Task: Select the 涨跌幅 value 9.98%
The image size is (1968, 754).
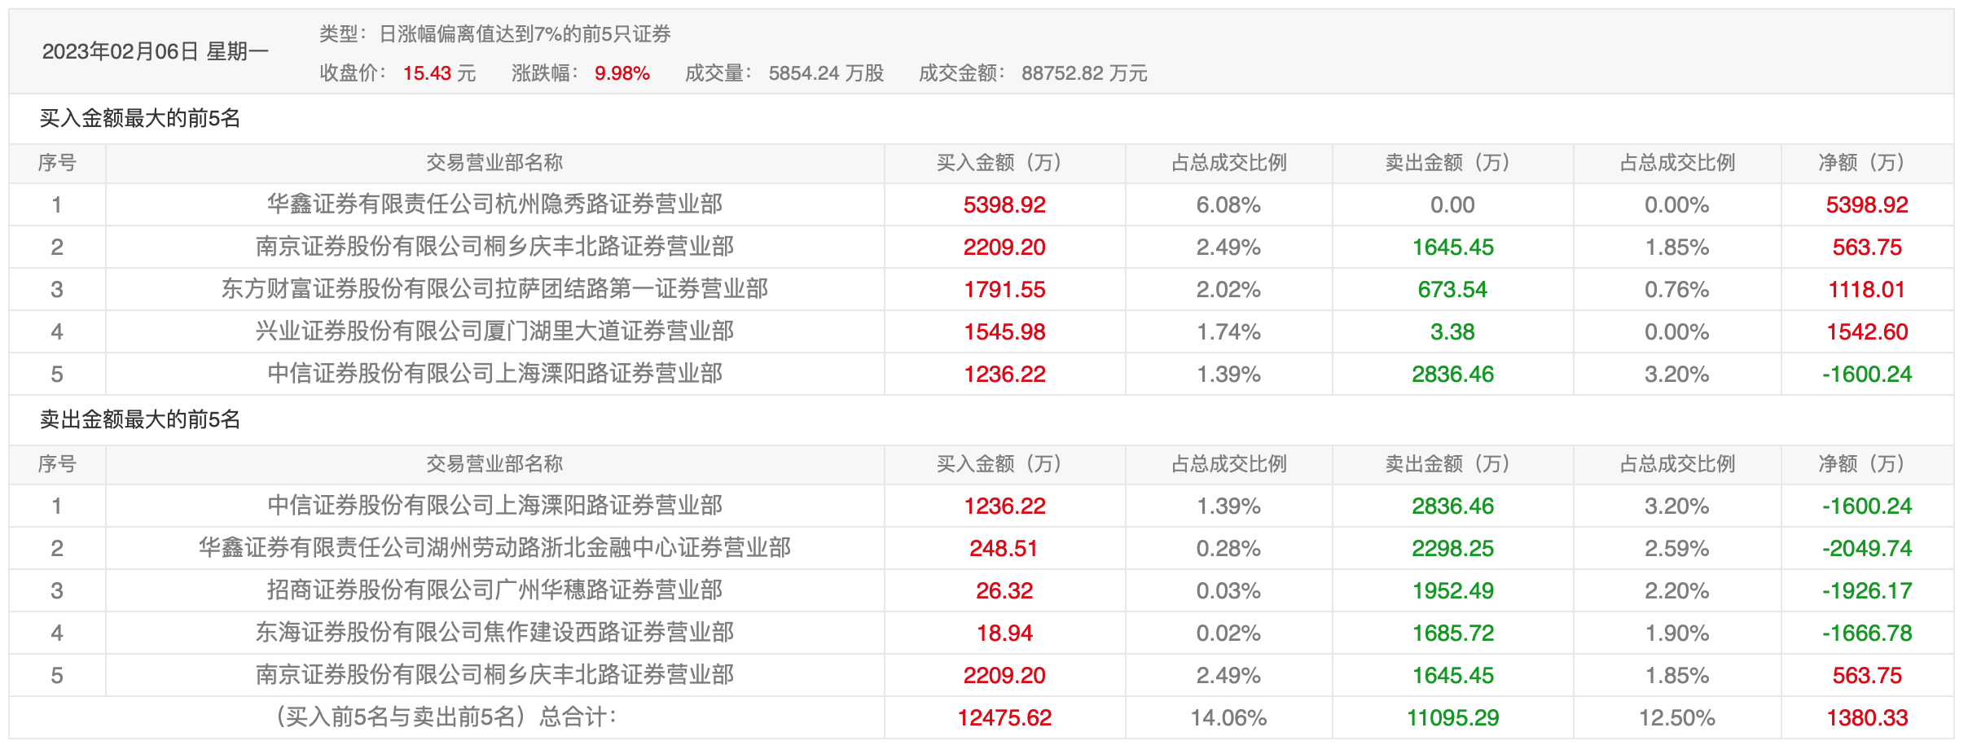Action: coord(622,73)
